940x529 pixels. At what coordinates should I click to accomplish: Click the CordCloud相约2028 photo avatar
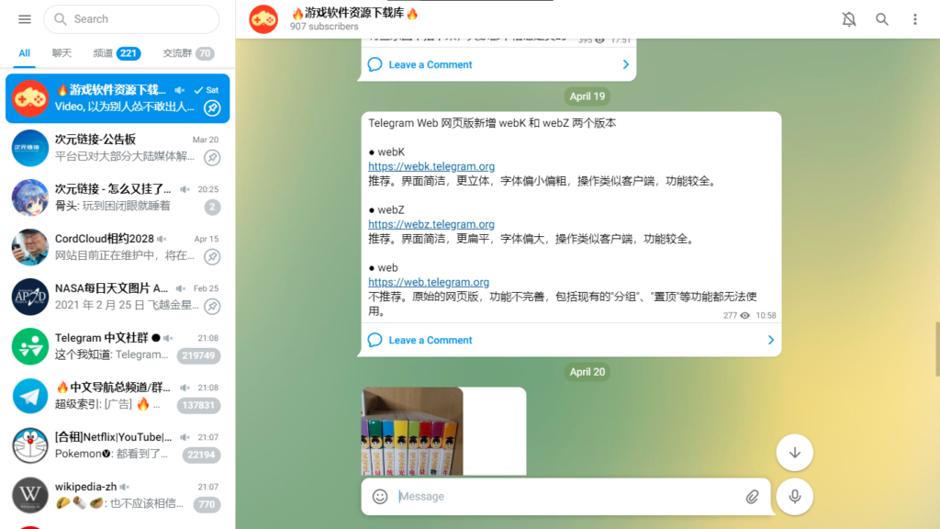tap(30, 247)
